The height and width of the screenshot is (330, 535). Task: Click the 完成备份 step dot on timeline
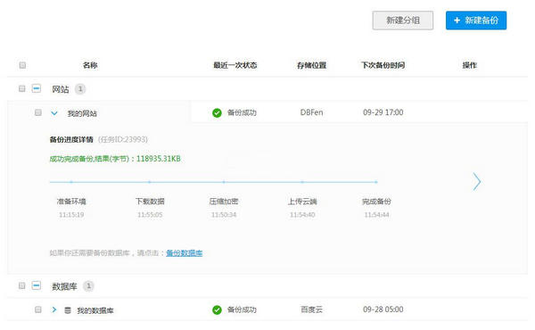[376, 182]
